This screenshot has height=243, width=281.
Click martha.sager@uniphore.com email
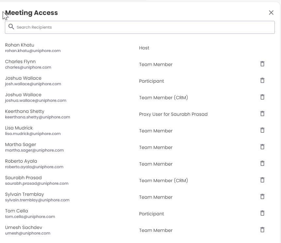(x=34, y=150)
